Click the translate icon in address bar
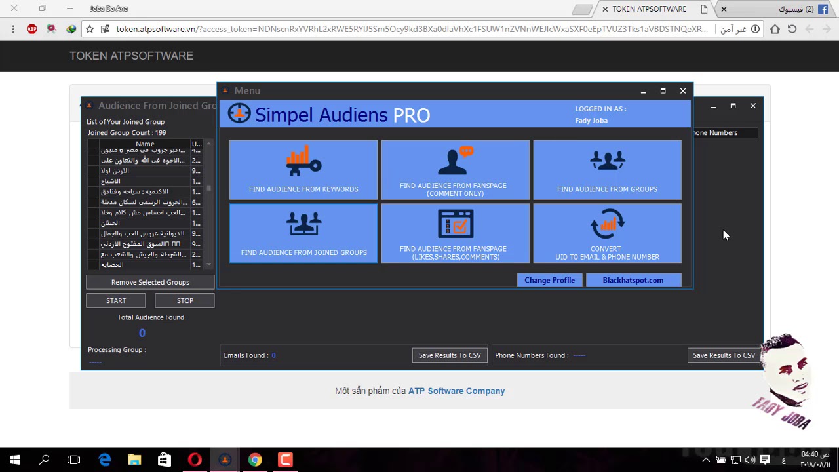 [x=106, y=29]
